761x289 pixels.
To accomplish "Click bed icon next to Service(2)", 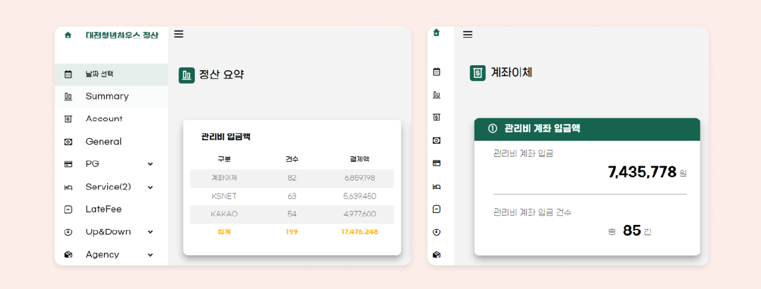I will [x=68, y=187].
